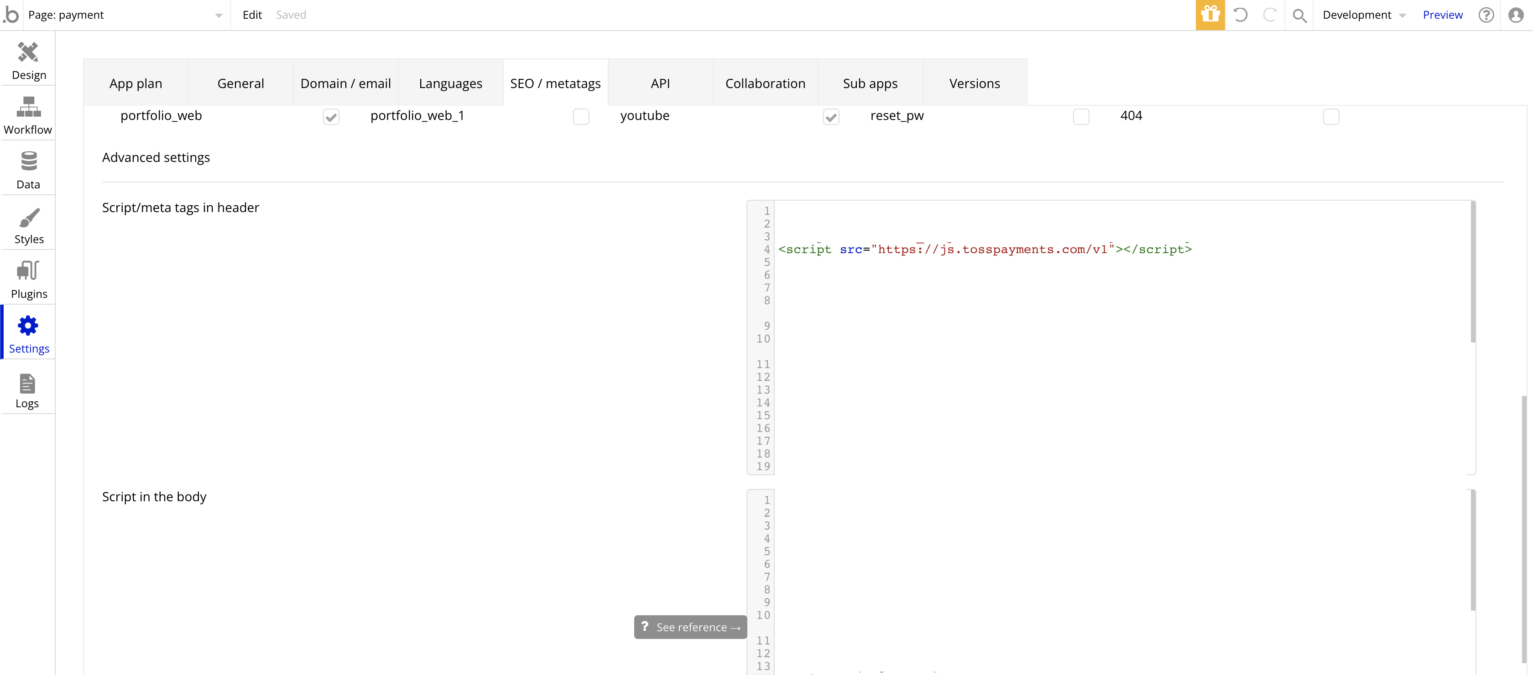Open the Design tab icon

pos(28,52)
